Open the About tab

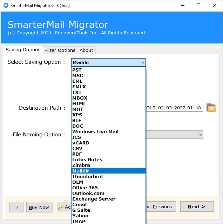click(x=86, y=50)
